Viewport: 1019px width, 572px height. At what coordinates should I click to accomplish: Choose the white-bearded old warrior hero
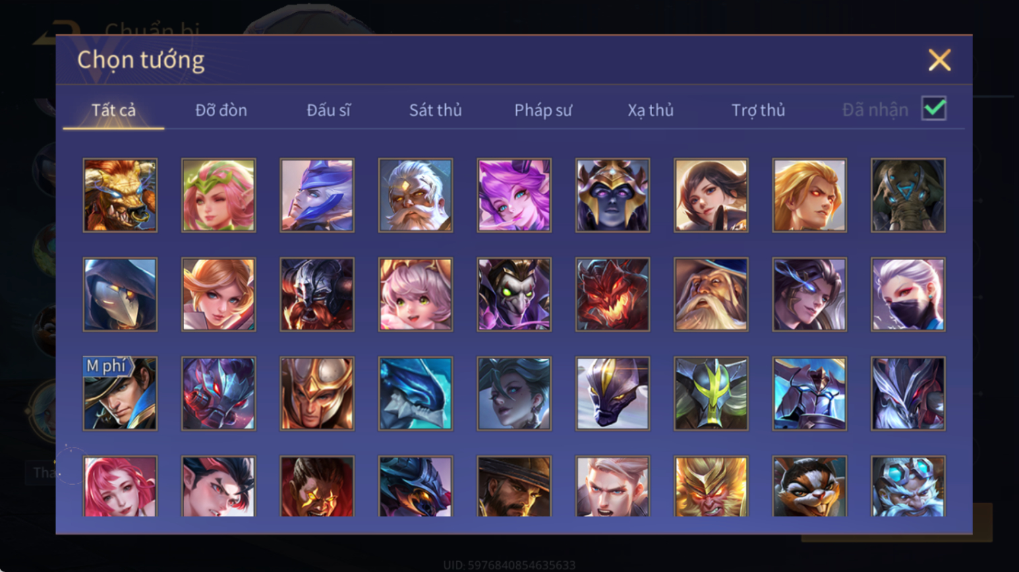pos(415,195)
